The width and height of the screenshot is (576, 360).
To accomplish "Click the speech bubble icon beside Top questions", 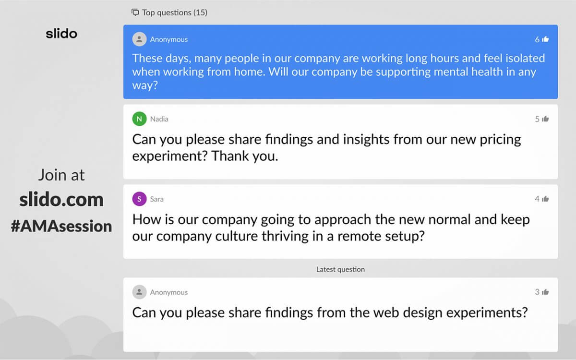I will tap(135, 12).
